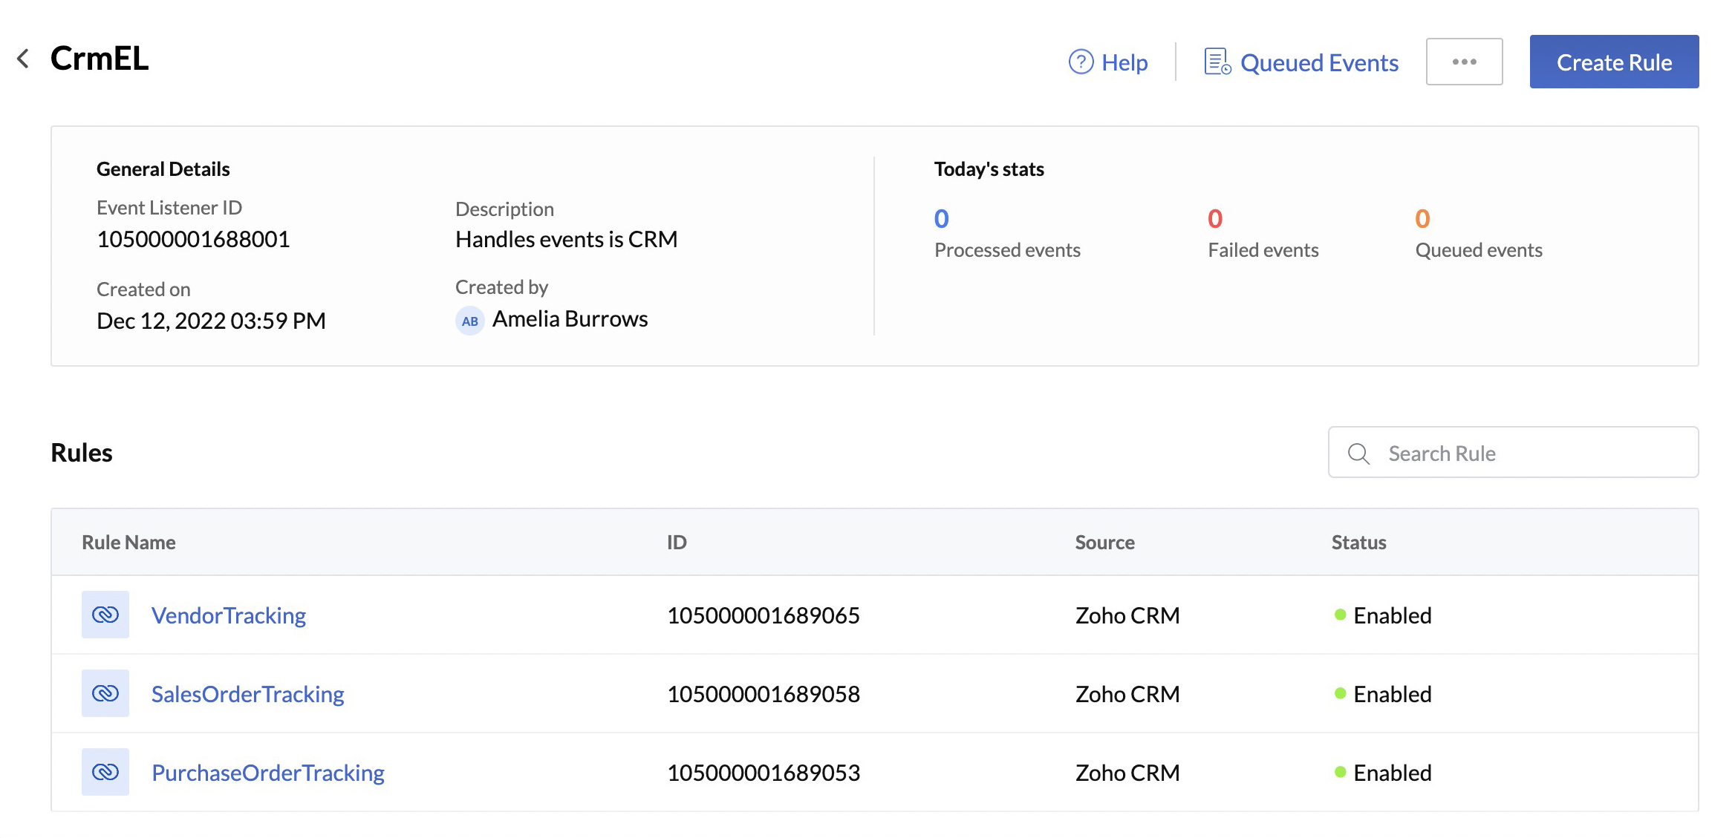Sort rules by the Rule Name column
The width and height of the screenshot is (1735, 838).
(x=128, y=542)
